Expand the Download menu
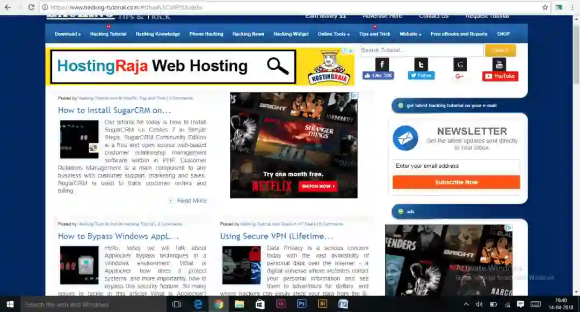The width and height of the screenshot is (580, 312). (x=68, y=34)
